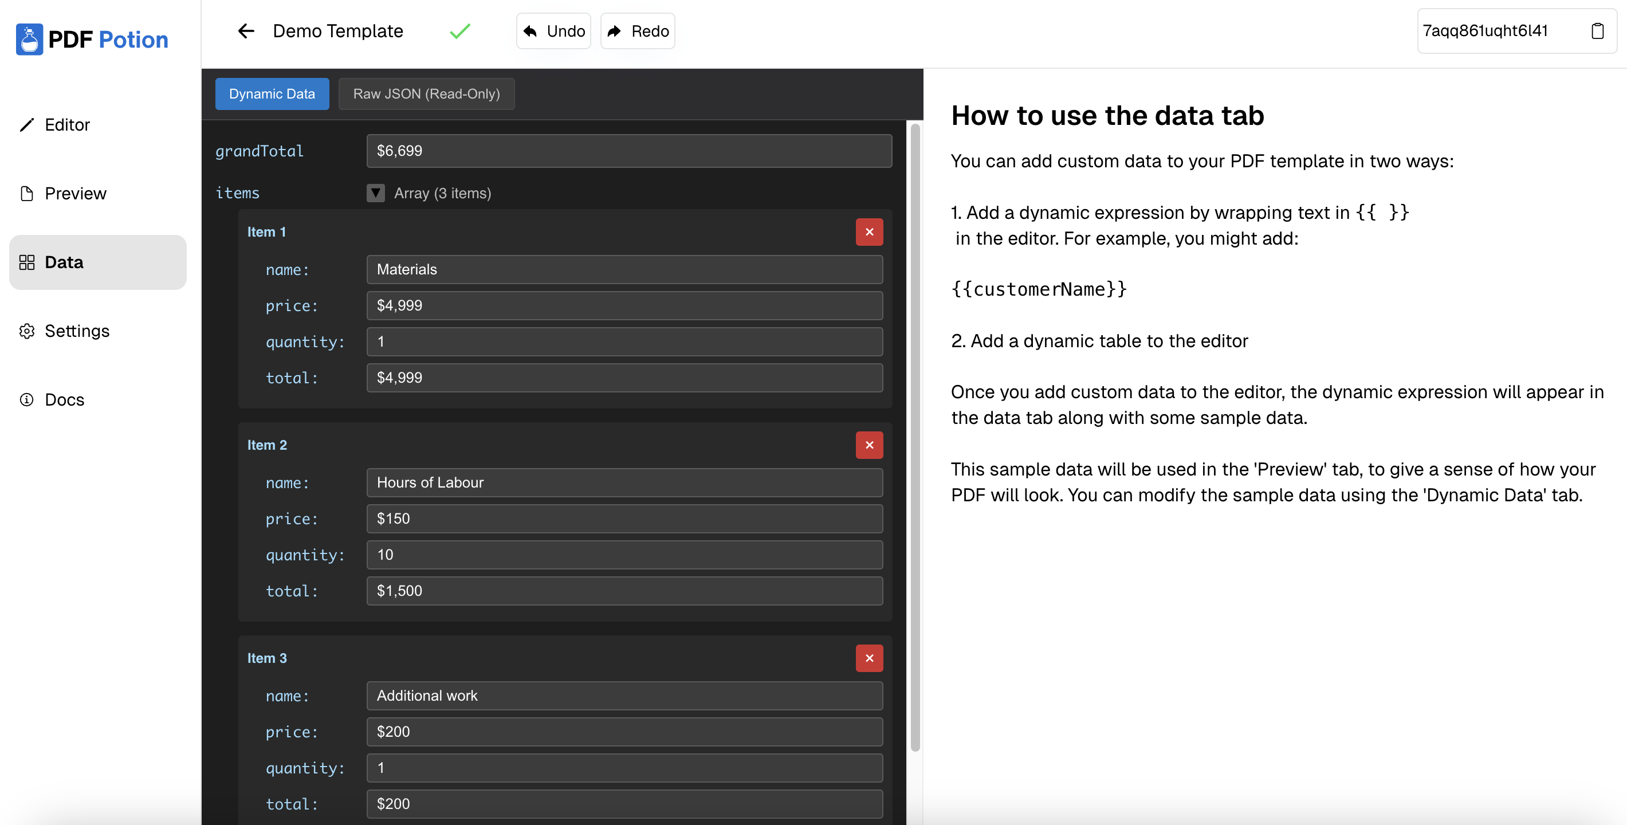Delete Item 1 with red X
1627x825 pixels.
click(869, 232)
